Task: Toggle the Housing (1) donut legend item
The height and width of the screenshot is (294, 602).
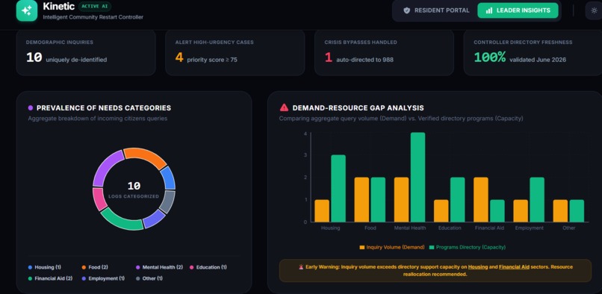Action: click(x=45, y=267)
